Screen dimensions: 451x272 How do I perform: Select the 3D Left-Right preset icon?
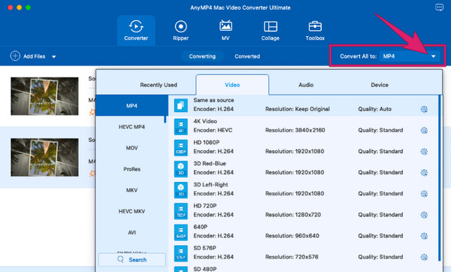tap(181, 190)
